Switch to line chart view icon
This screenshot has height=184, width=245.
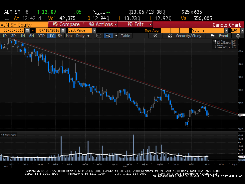pyautogui.click(x=99, y=36)
